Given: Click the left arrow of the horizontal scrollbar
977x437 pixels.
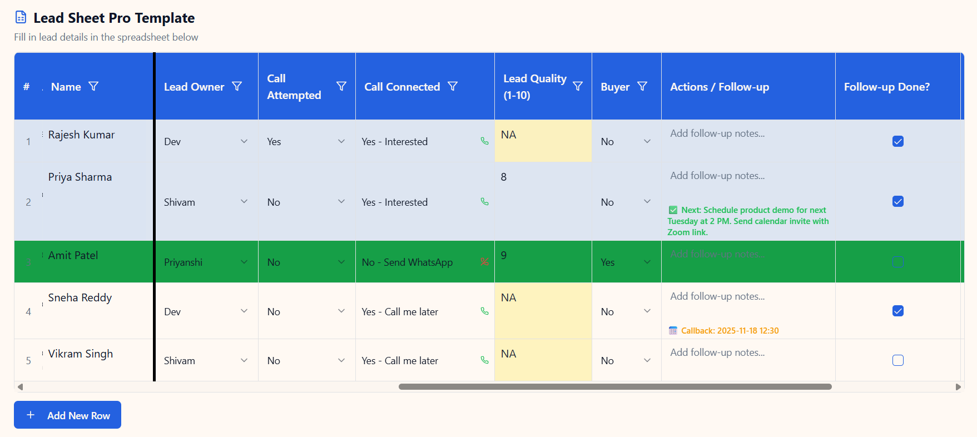Looking at the screenshot, I should click(x=20, y=386).
